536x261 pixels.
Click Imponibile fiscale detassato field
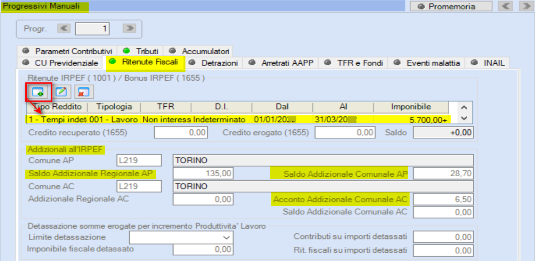pos(203,250)
